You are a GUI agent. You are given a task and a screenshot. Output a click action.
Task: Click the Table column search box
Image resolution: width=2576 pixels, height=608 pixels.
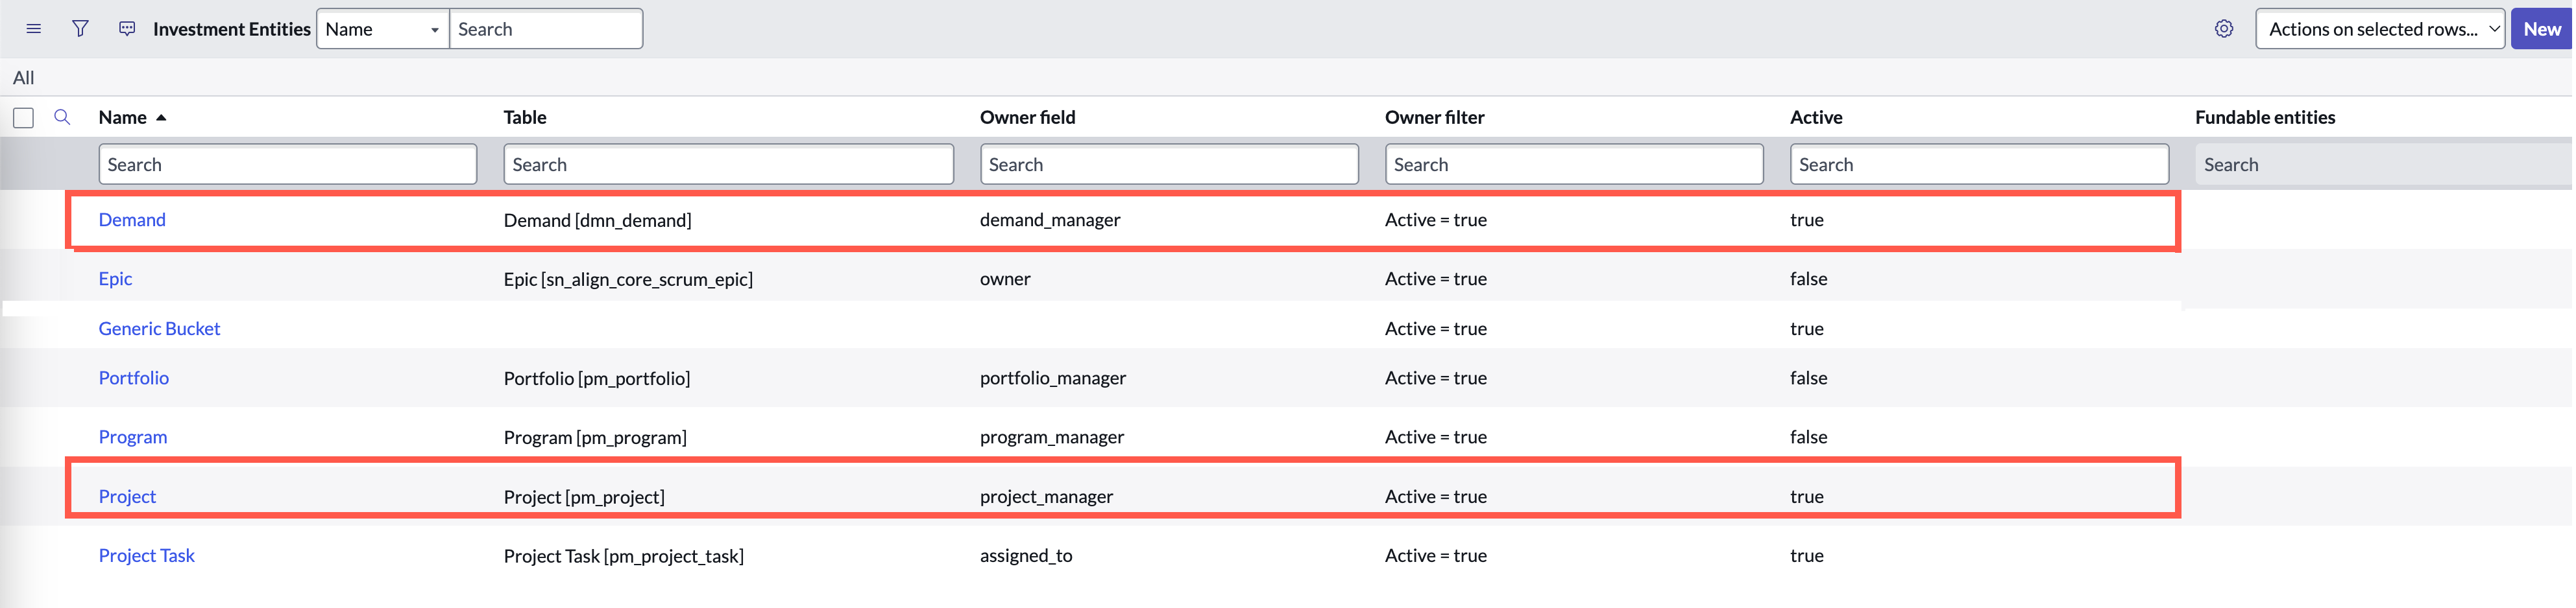[728, 165]
